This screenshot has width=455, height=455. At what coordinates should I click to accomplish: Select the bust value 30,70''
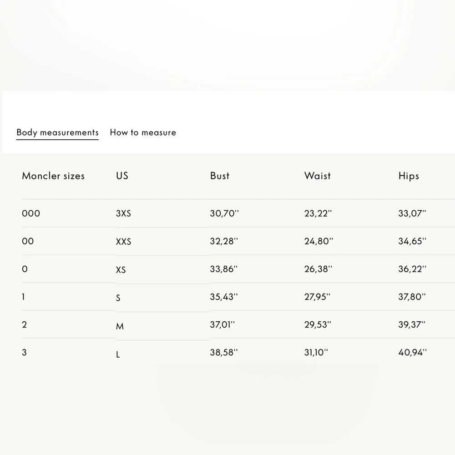224,213
